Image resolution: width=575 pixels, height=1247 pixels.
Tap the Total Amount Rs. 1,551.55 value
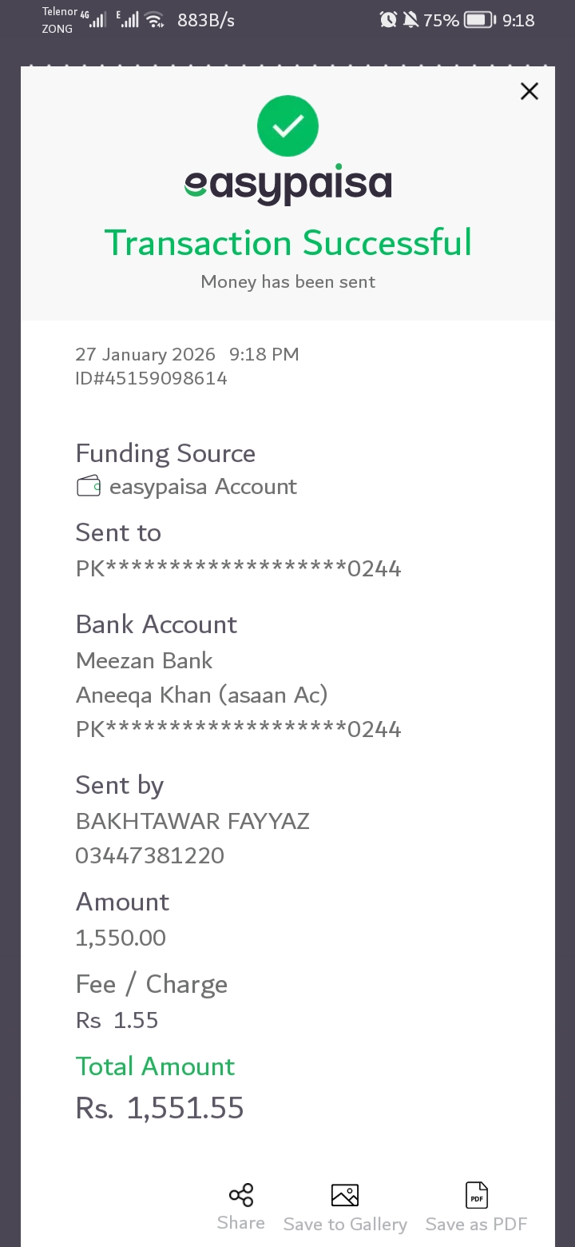tap(160, 1108)
